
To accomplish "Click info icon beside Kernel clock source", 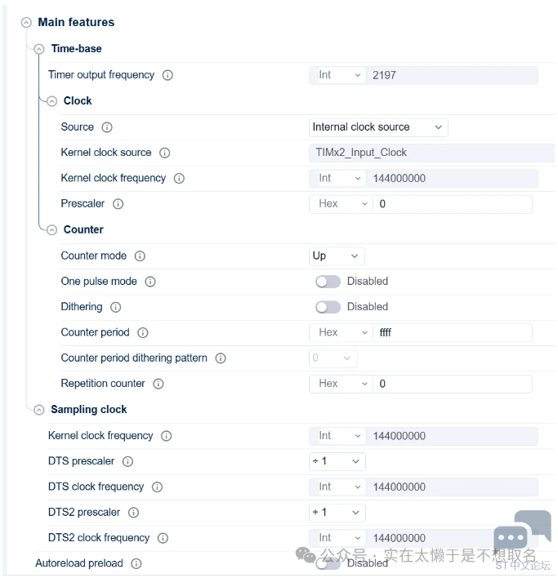I will (165, 153).
